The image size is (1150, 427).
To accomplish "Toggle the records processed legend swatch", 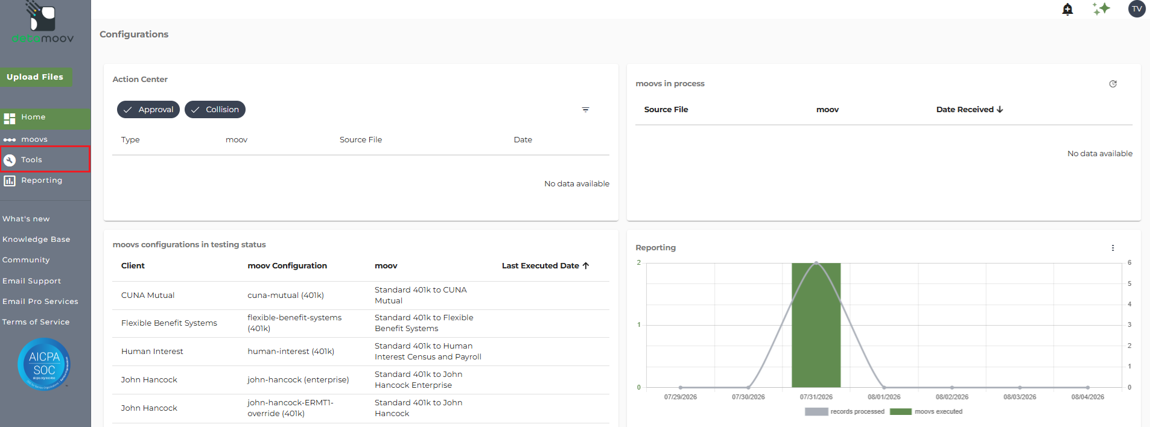I will (x=816, y=412).
